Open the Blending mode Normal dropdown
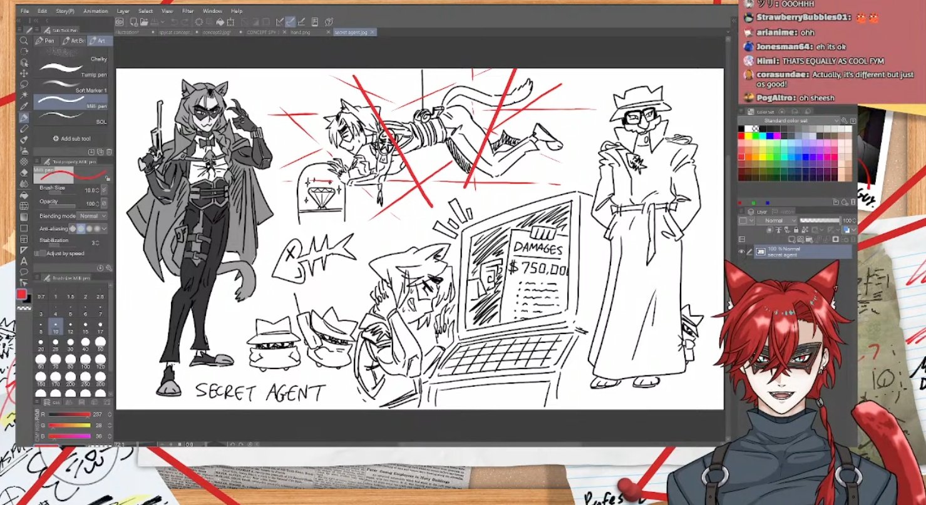Image resolution: width=926 pixels, height=505 pixels. (92, 216)
